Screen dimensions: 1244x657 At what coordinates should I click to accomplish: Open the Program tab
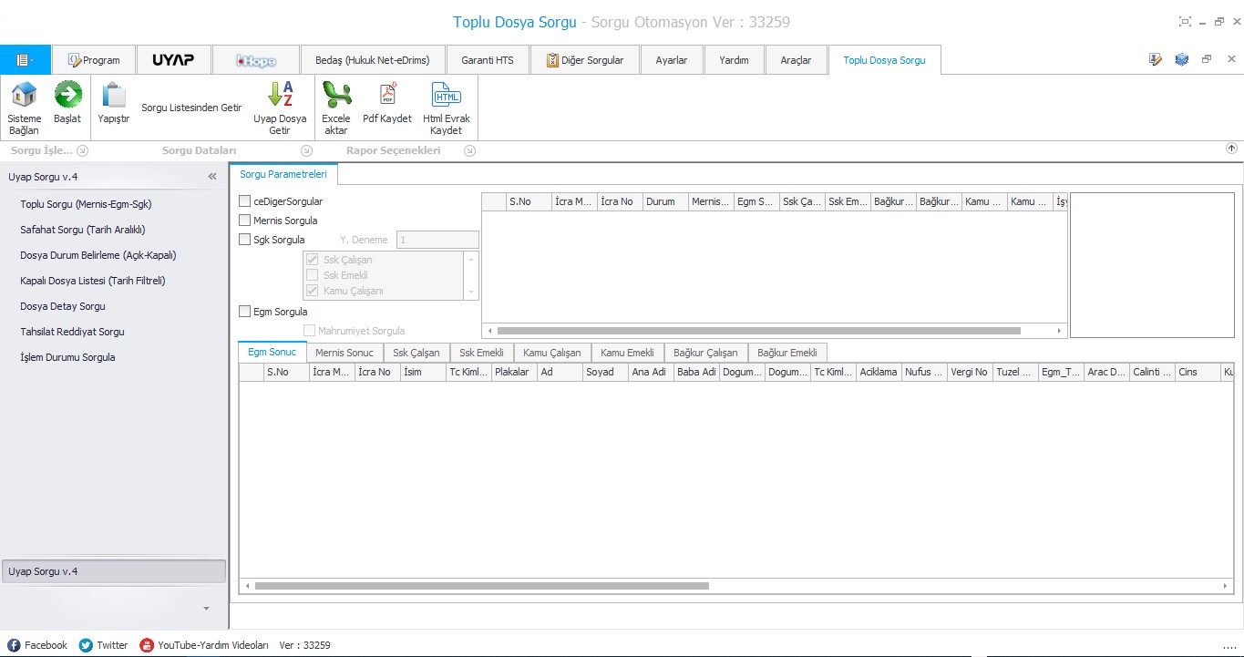coord(94,60)
